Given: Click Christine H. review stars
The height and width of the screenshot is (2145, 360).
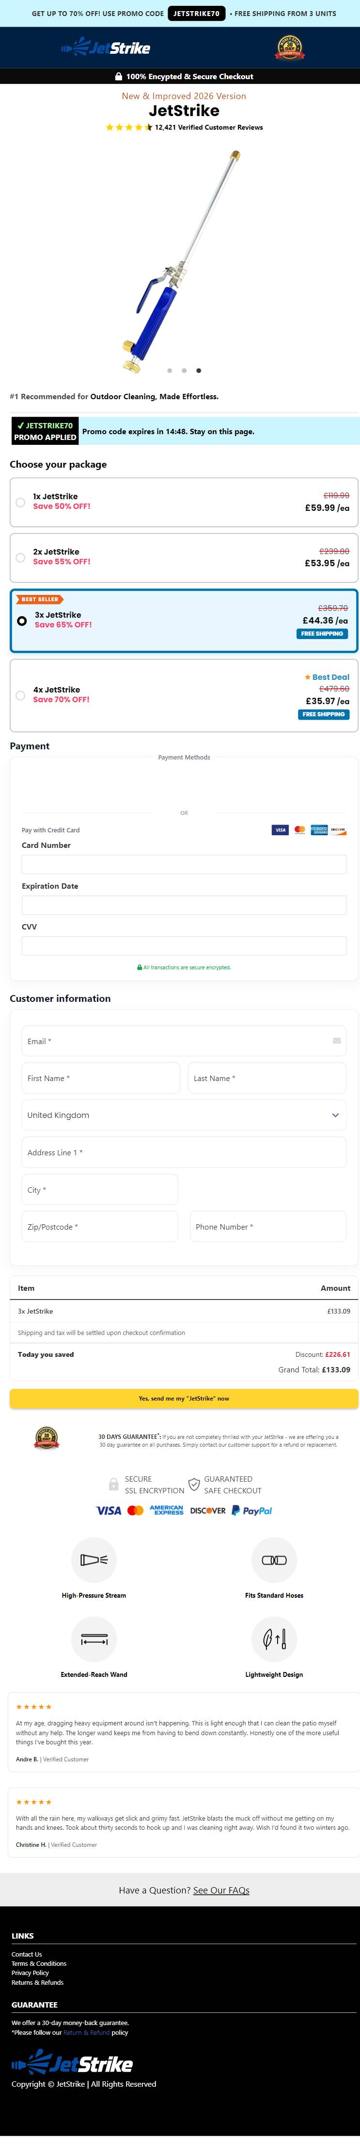Looking at the screenshot, I should pyautogui.click(x=34, y=1802).
